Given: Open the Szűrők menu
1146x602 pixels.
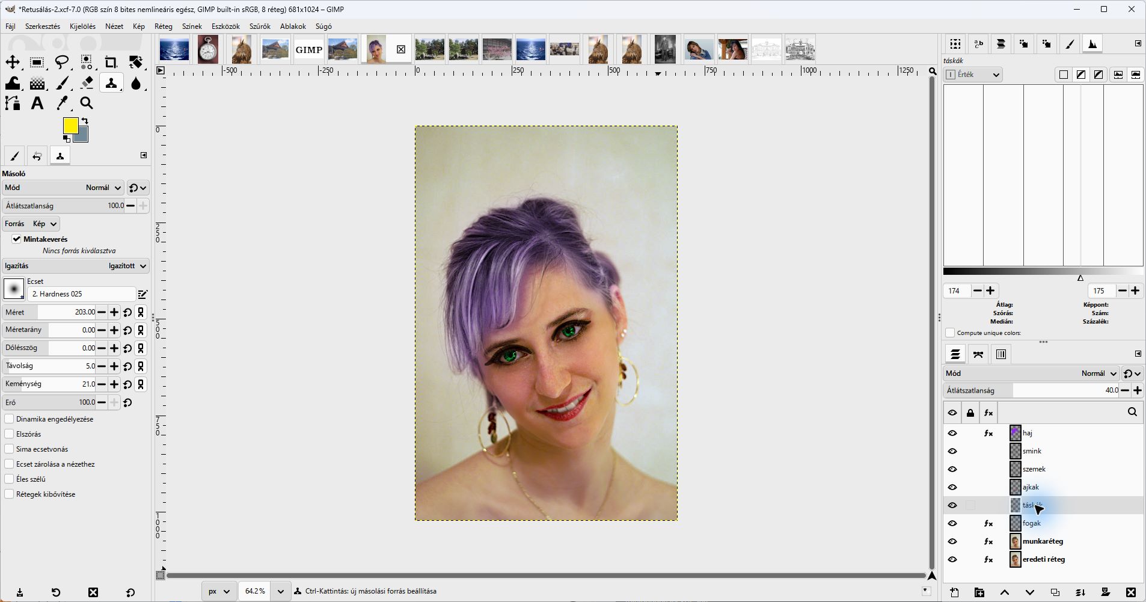Looking at the screenshot, I should click(260, 26).
